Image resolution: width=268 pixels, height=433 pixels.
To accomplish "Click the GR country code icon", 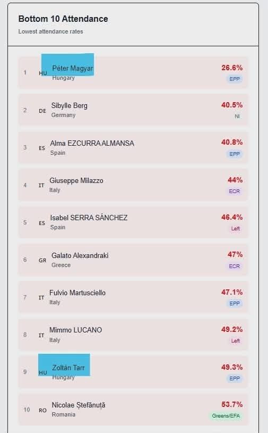I will pos(42,261).
